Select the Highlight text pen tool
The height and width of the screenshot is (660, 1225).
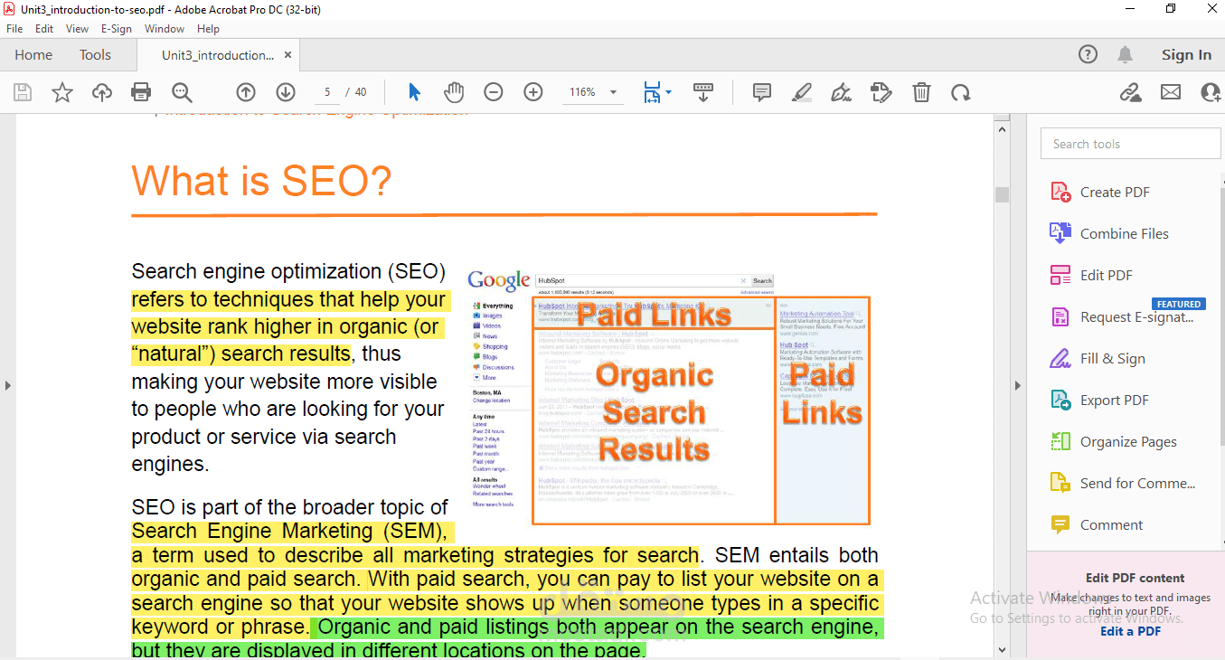point(802,92)
